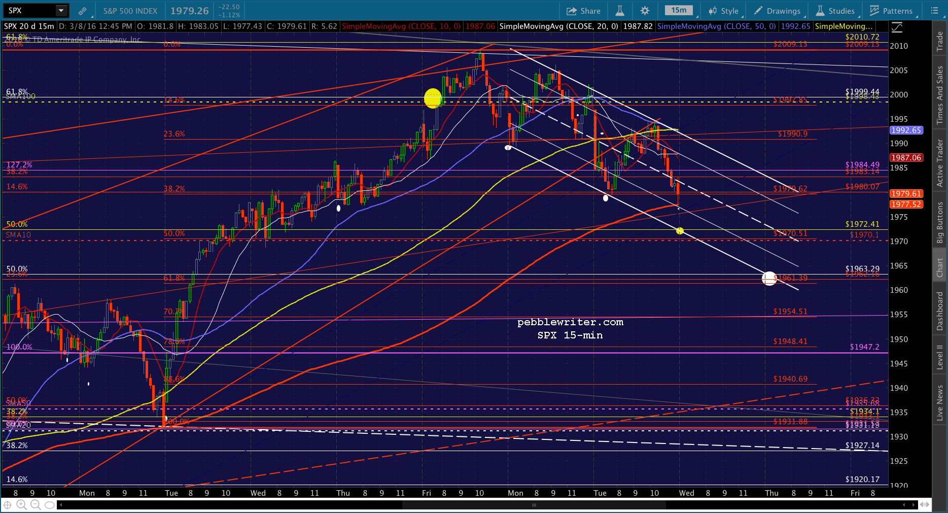This screenshot has height=513, width=948.
Task: Click the white circle marker near $1961.39
Action: [769, 278]
